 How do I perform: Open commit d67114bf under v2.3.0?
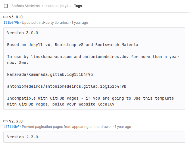pos(11,127)
